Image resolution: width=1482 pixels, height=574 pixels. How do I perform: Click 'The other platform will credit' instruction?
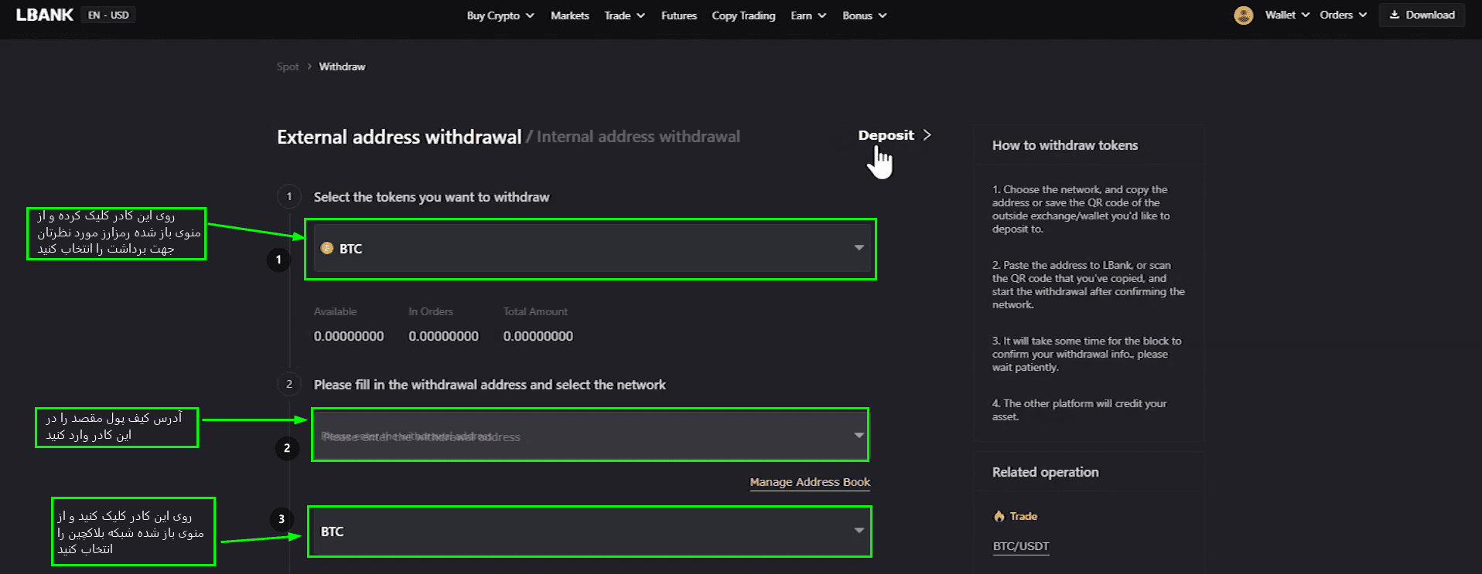(x=1079, y=410)
